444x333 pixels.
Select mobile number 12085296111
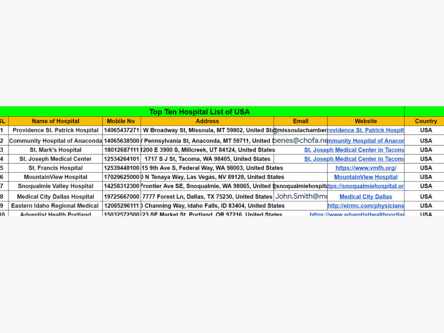click(x=121, y=206)
